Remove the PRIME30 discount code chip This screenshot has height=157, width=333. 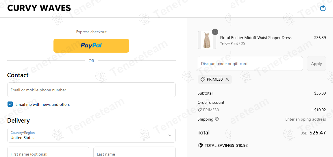(227, 79)
